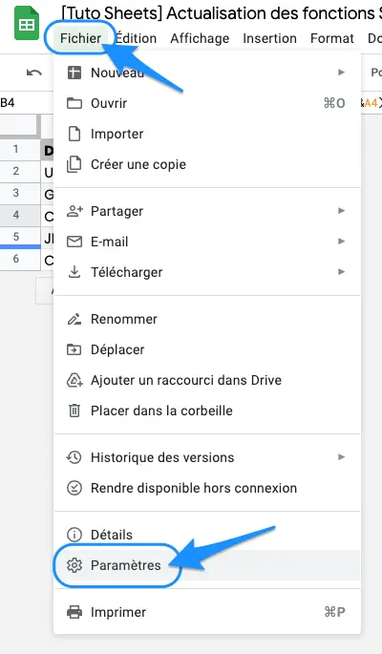Click the Nouveau plus-grid icon

74,73
